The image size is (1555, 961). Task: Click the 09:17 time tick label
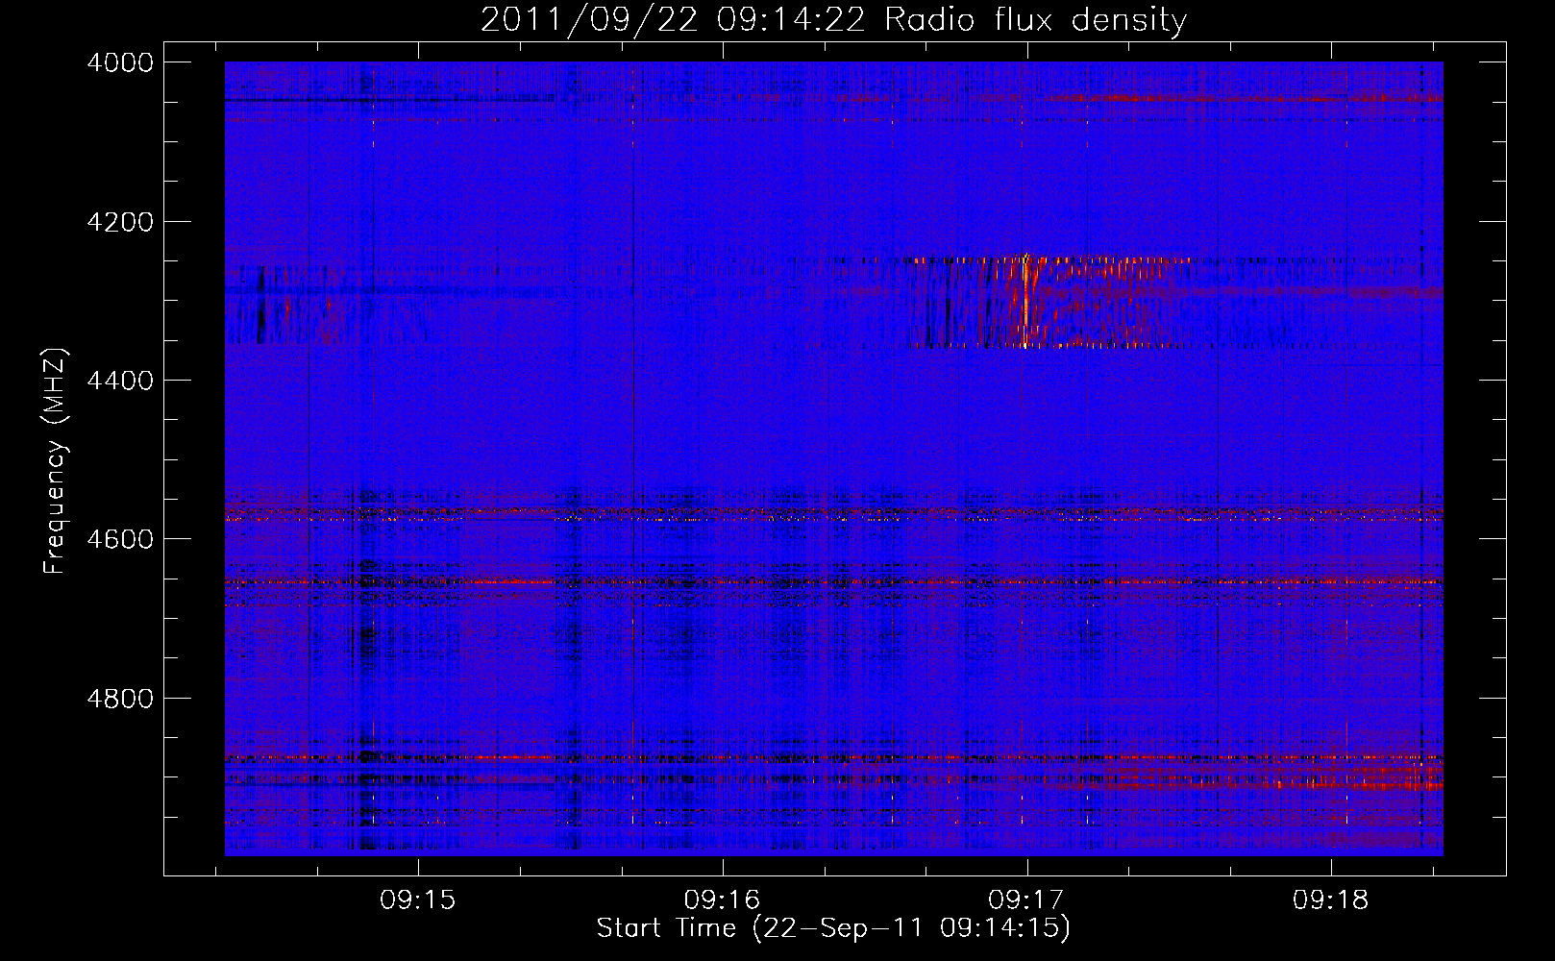(x=1026, y=900)
